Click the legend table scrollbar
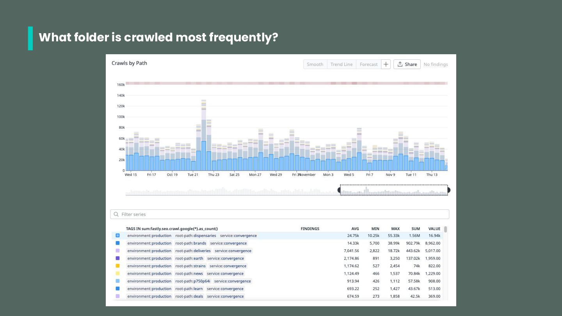 [x=446, y=229]
